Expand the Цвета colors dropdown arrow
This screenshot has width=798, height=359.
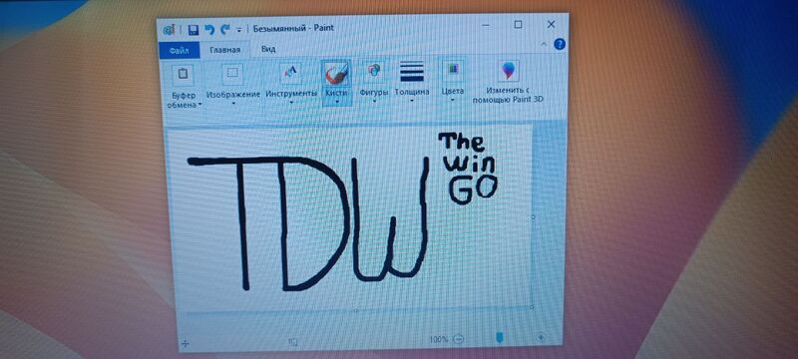tap(453, 100)
